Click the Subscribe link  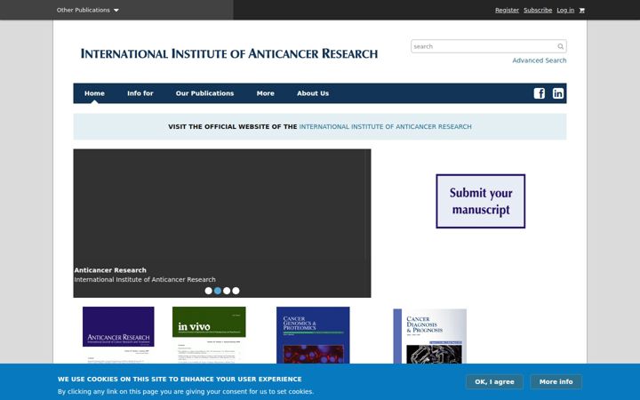pyautogui.click(x=538, y=10)
